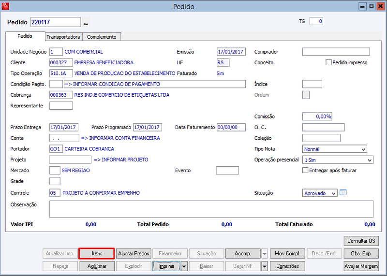387x276 pixels.
Task: Click Ajustar Preços button
Action: click(134, 254)
